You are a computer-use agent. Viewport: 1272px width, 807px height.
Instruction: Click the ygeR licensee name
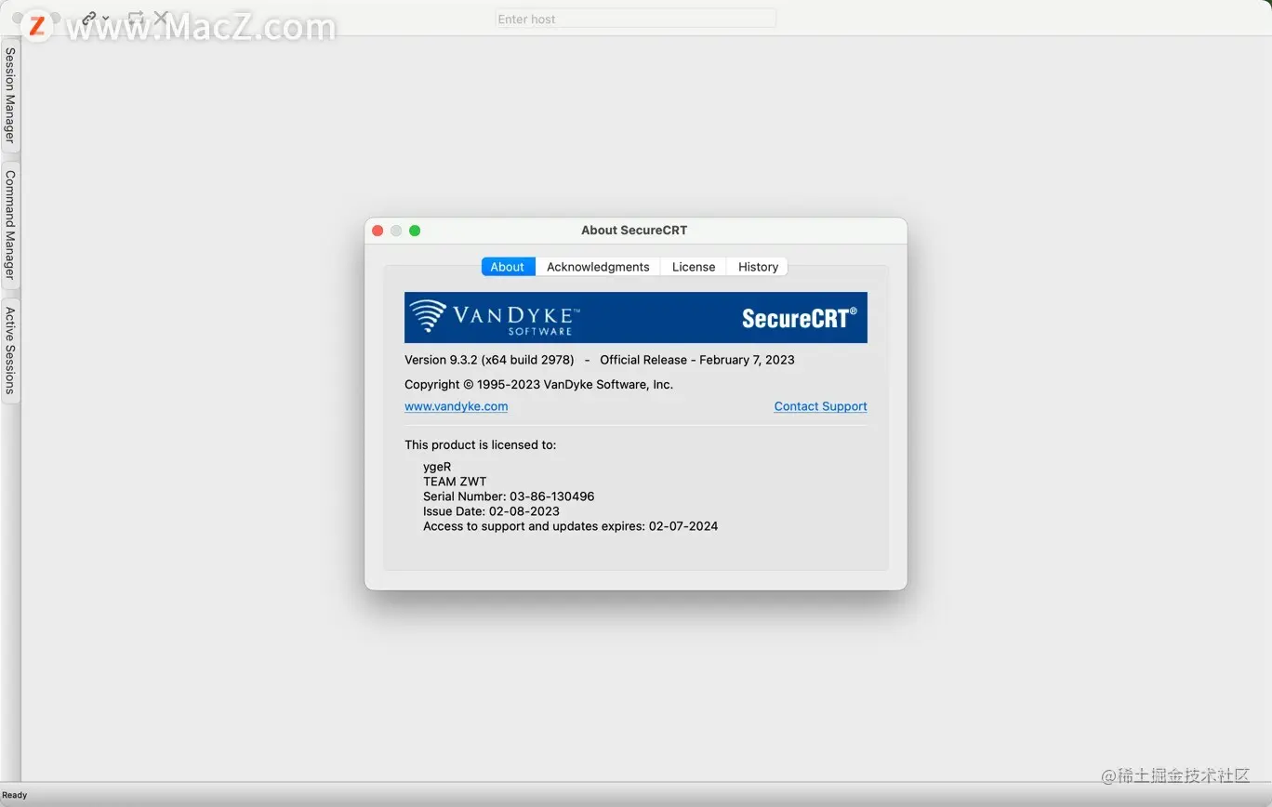point(437,467)
